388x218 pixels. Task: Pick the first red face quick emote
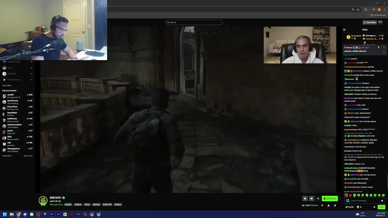tap(346, 195)
